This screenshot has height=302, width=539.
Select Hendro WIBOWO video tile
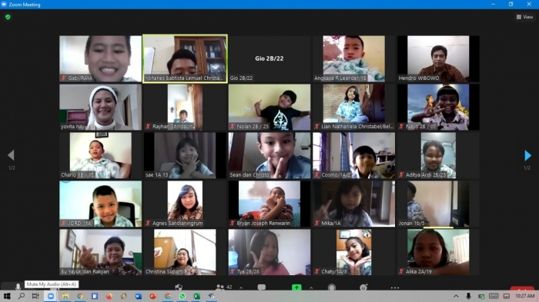point(438,58)
